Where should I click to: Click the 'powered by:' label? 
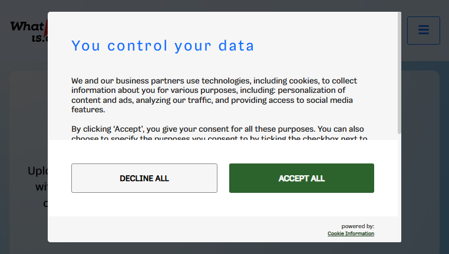click(358, 226)
